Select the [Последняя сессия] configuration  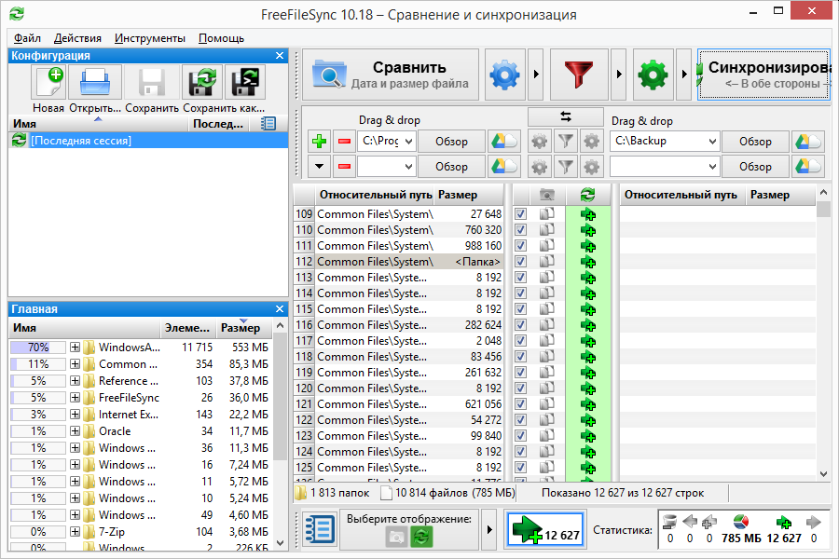point(148,141)
